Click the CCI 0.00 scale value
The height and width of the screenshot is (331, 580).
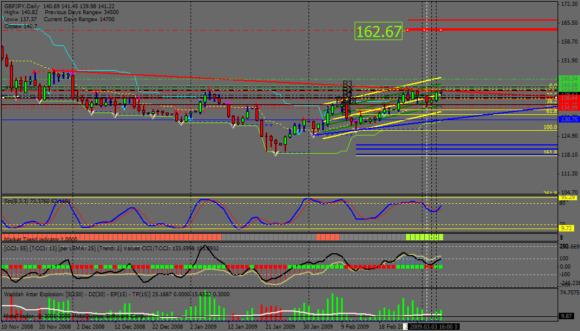[565, 266]
